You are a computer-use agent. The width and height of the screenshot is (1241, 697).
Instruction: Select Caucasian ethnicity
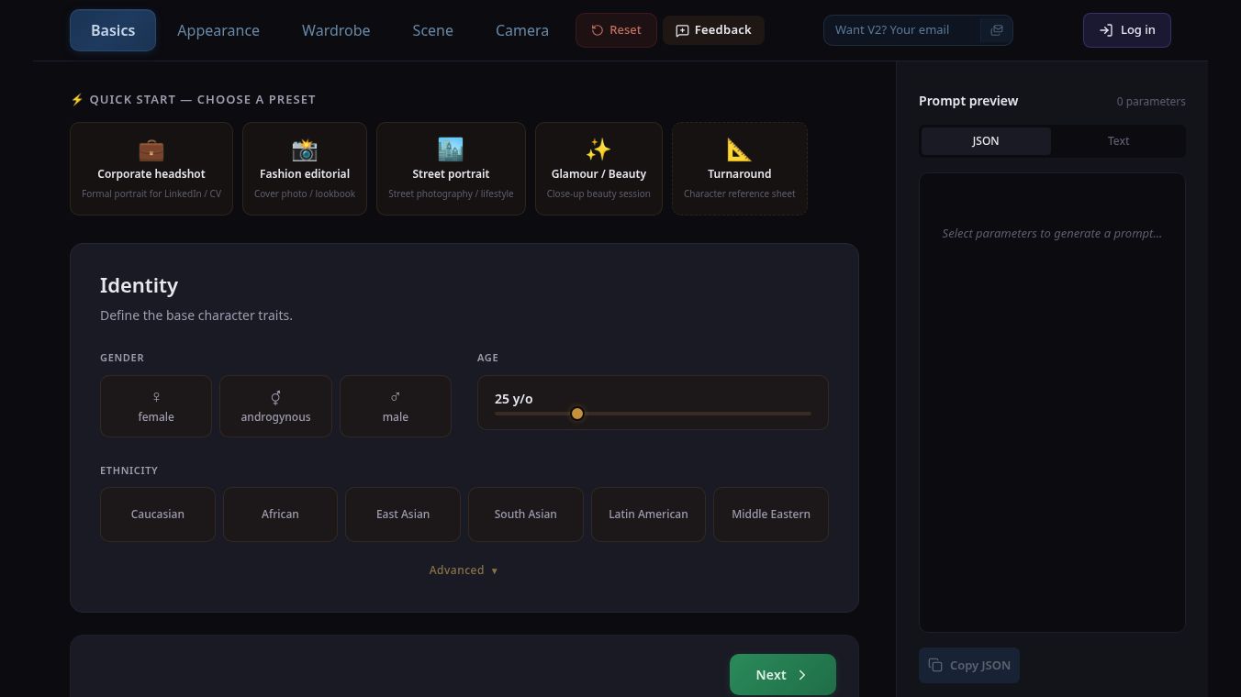pos(158,514)
